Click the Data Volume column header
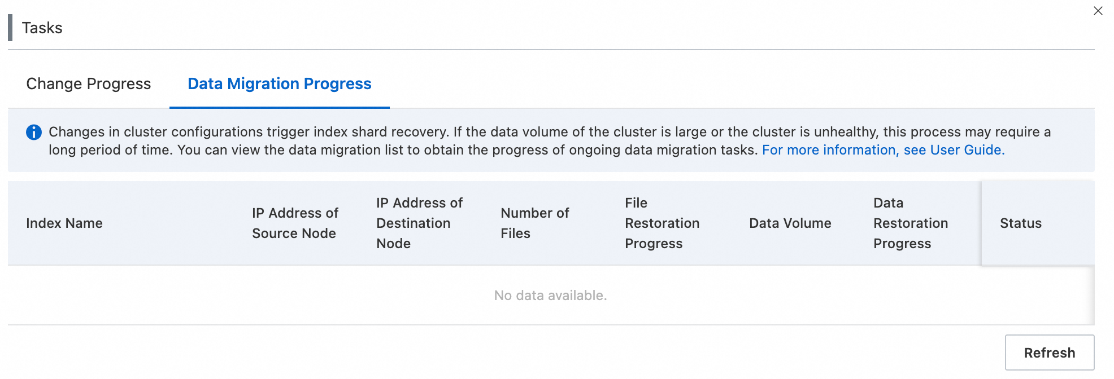 tap(790, 223)
